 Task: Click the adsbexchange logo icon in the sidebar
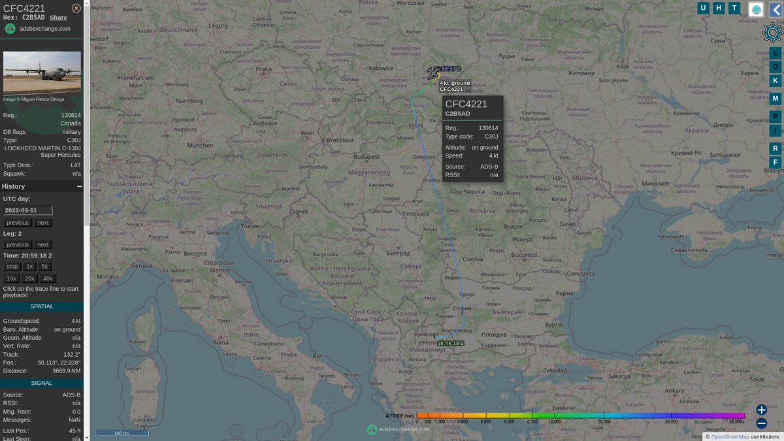10,29
